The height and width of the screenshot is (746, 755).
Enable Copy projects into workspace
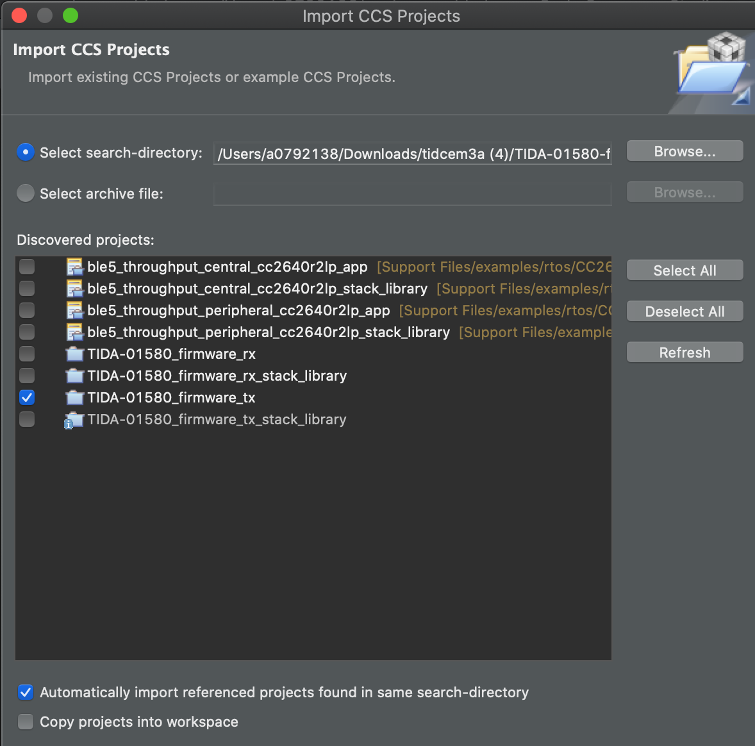click(x=26, y=722)
